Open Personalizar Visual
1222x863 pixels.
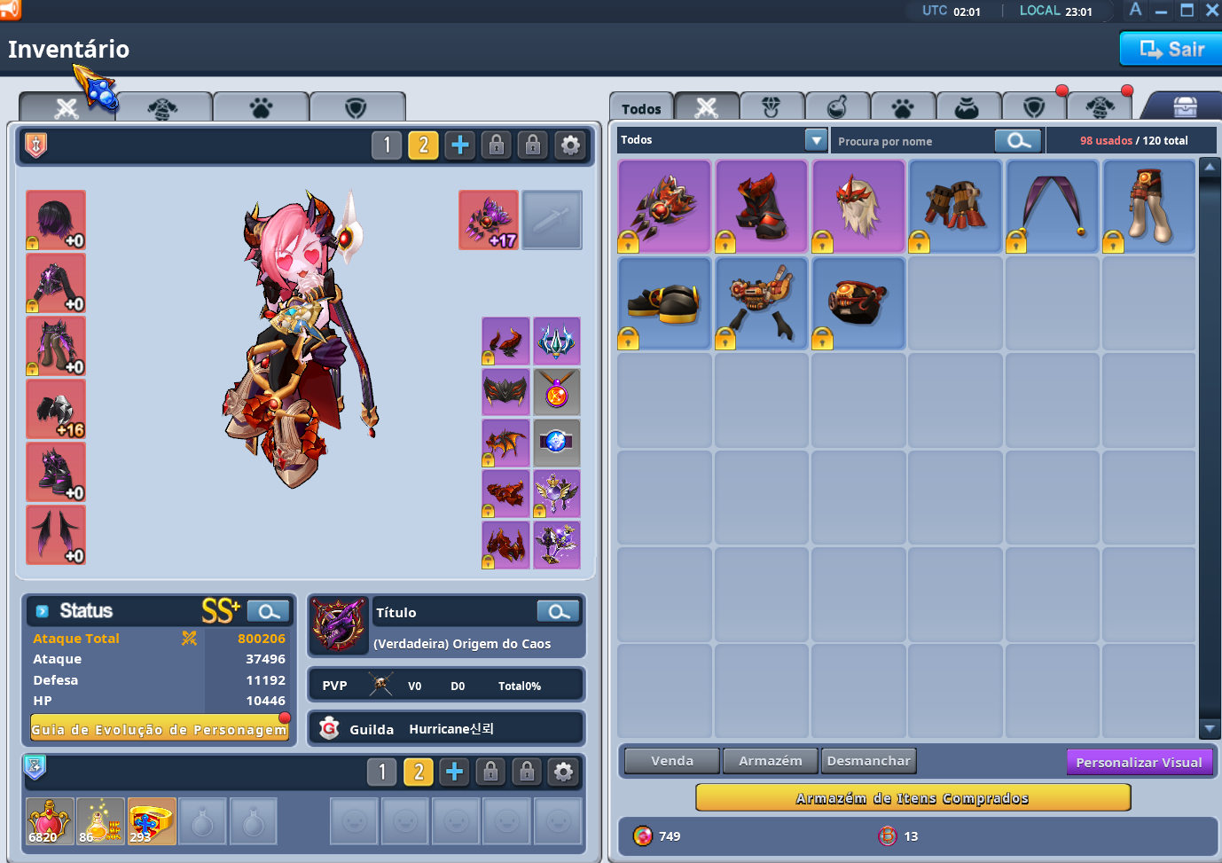(x=1140, y=762)
